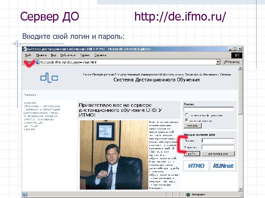This screenshot has height=198, width=265.
Task: Click the dlc logo on the page
Action: pyautogui.click(x=49, y=78)
